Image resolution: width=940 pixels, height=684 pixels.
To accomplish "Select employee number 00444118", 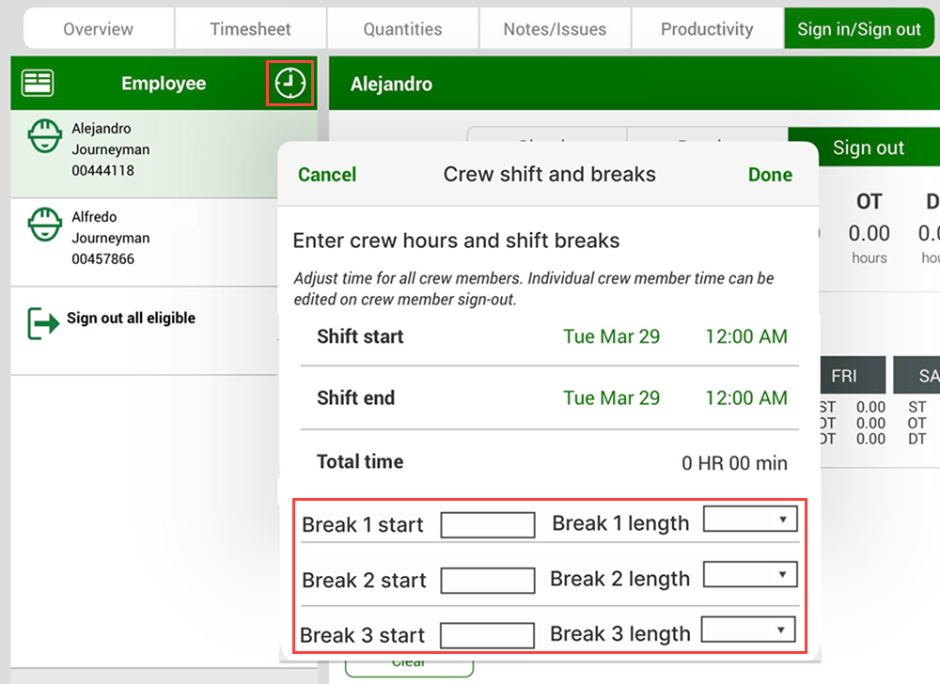I will (x=103, y=171).
